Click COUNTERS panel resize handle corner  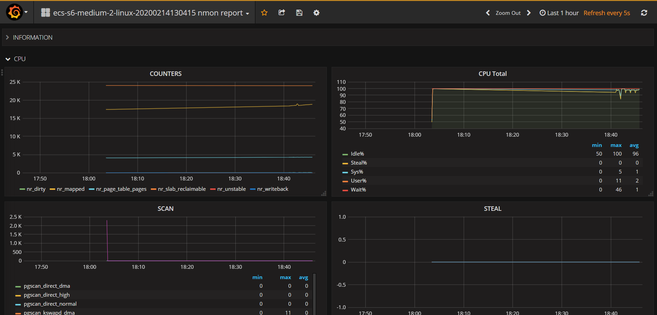[324, 194]
